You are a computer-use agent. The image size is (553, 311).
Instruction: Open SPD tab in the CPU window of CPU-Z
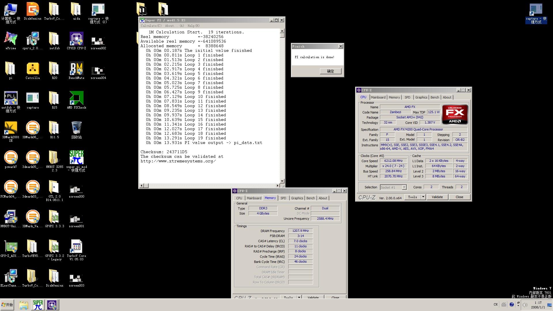[407, 97]
